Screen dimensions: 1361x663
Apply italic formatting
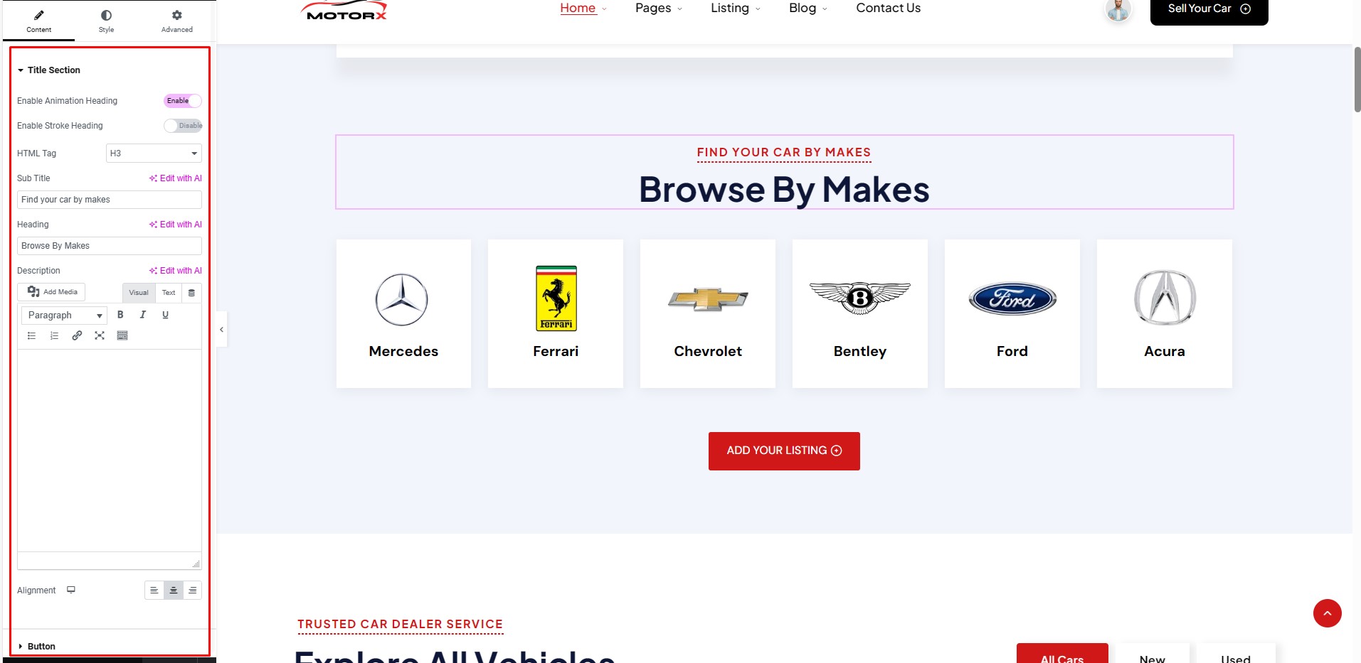click(x=143, y=315)
